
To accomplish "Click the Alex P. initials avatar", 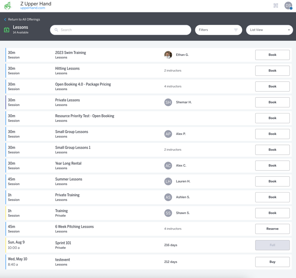I will coord(168,134).
